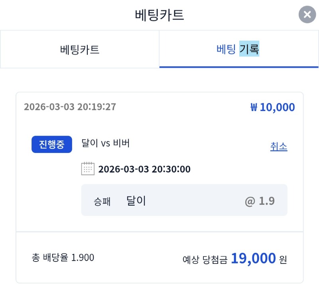Image resolution: width=319 pixels, height=289 pixels.
Task: Click the 19,000 expected payout amount
Action: pos(253,258)
